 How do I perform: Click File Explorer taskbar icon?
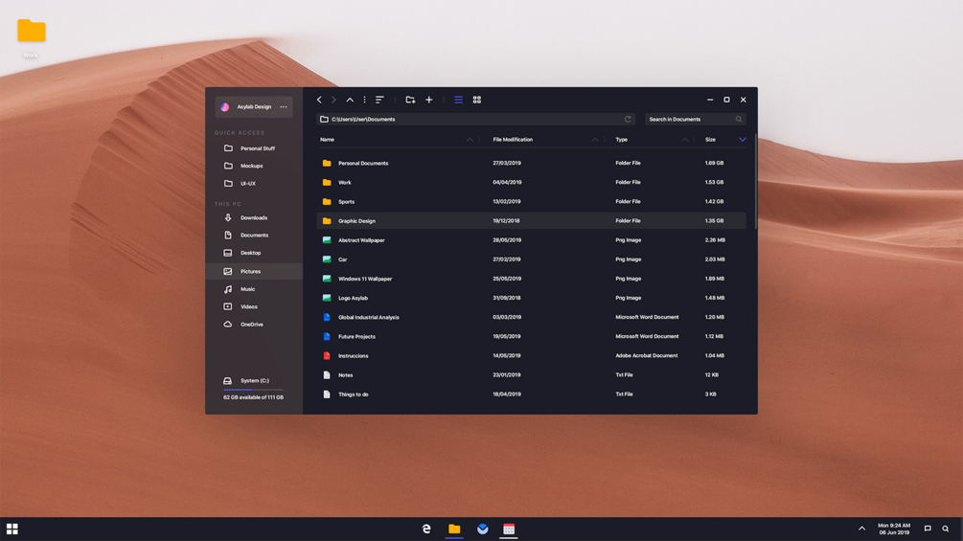click(454, 529)
